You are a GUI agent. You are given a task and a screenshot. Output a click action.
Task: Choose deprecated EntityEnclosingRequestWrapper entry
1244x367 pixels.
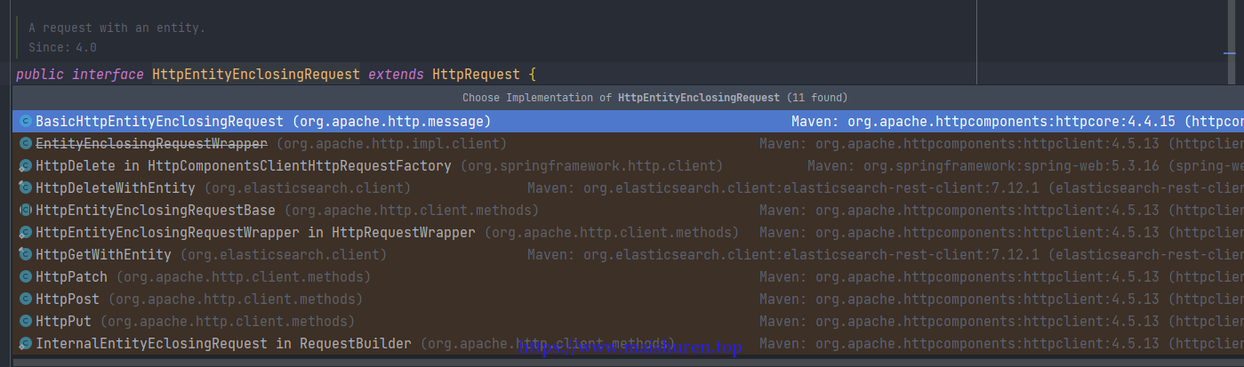tap(628, 143)
